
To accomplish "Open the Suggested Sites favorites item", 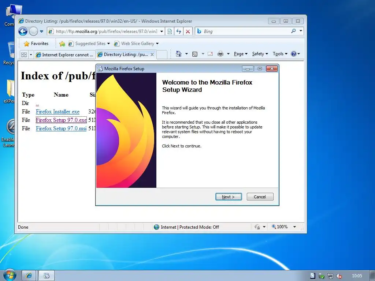I will tap(89, 44).
